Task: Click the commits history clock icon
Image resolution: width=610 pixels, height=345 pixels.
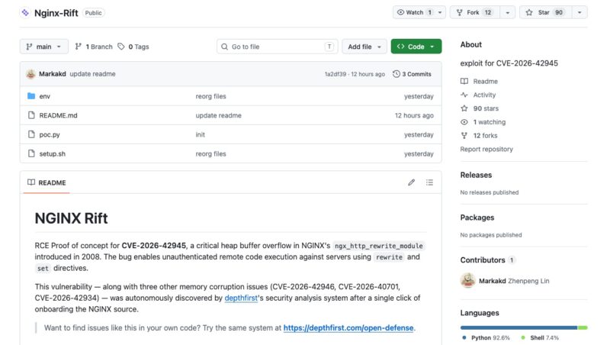Action: [396, 74]
